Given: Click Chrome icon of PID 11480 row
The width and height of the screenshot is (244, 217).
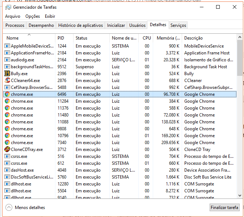Looking at the screenshot, I should (7, 115).
